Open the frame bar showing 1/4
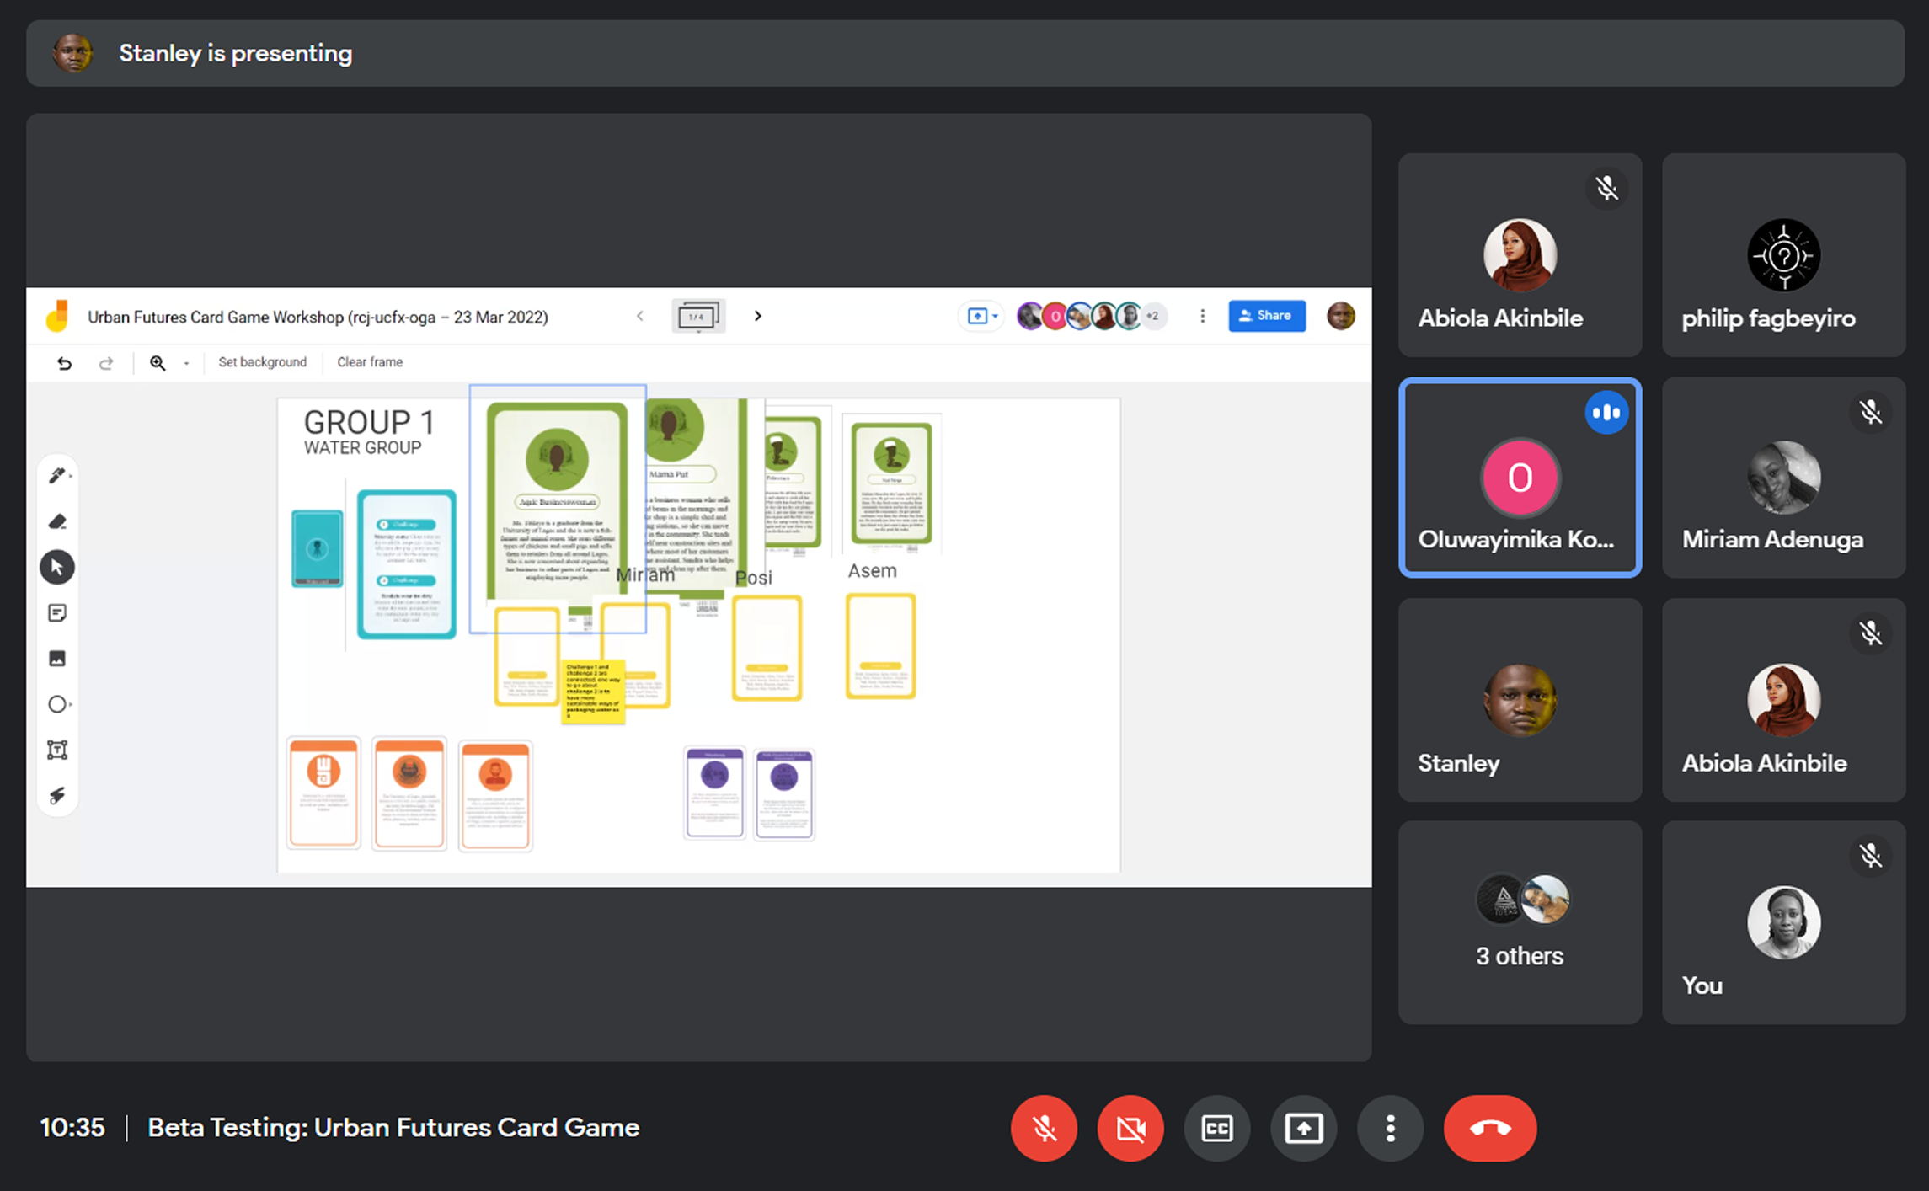This screenshot has height=1191, width=1929. [698, 317]
